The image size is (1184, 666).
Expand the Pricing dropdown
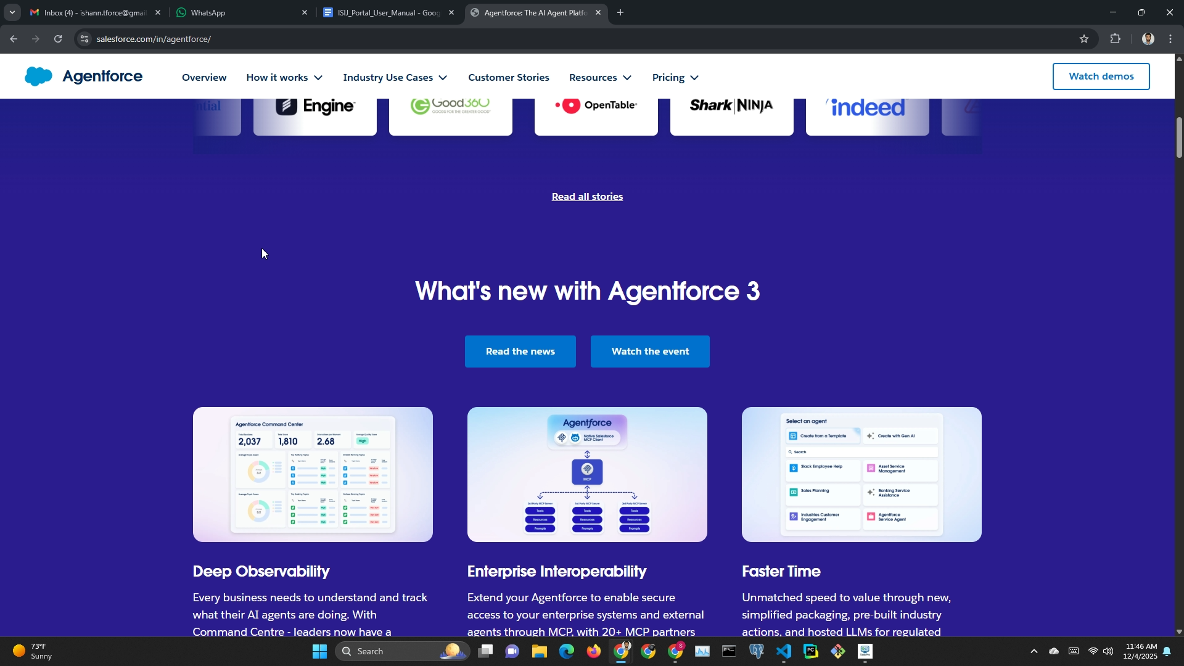pos(675,78)
